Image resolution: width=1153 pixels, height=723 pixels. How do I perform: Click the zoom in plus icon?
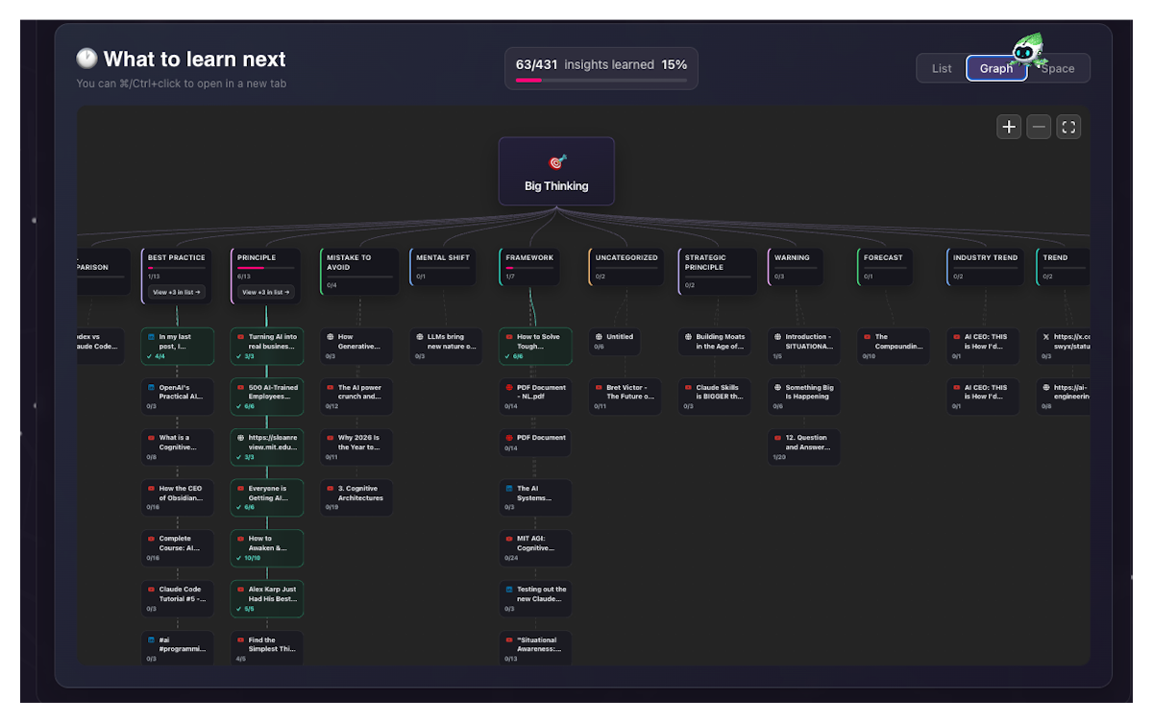click(1009, 127)
